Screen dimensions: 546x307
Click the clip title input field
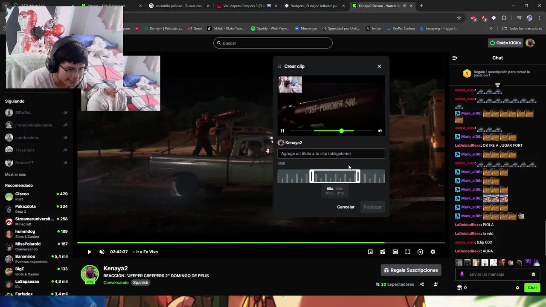[x=331, y=153]
